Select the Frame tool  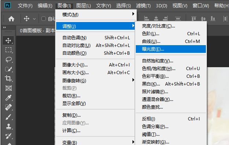(8, 88)
